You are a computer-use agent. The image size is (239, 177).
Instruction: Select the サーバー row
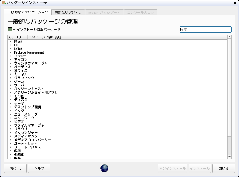coord(118,85)
